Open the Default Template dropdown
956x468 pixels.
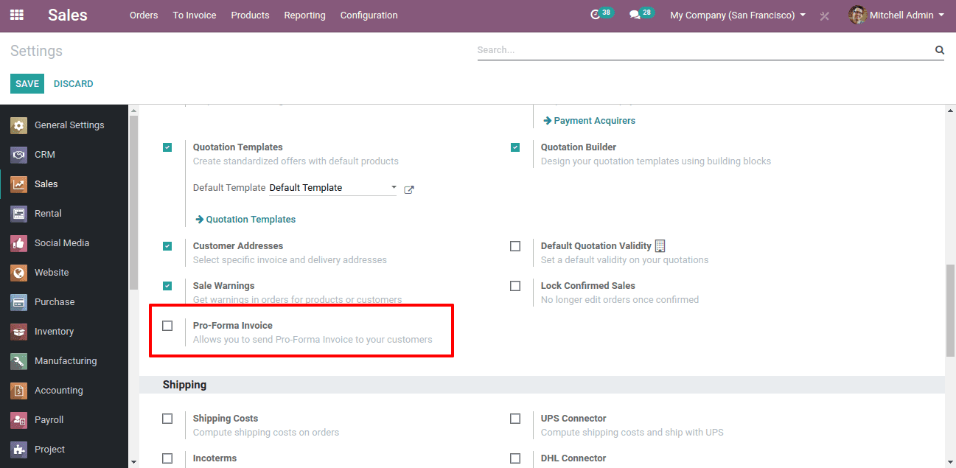point(333,188)
